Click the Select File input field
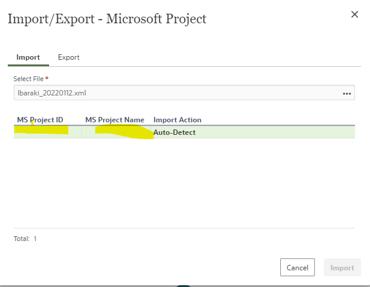The image size is (370, 287). [184, 92]
